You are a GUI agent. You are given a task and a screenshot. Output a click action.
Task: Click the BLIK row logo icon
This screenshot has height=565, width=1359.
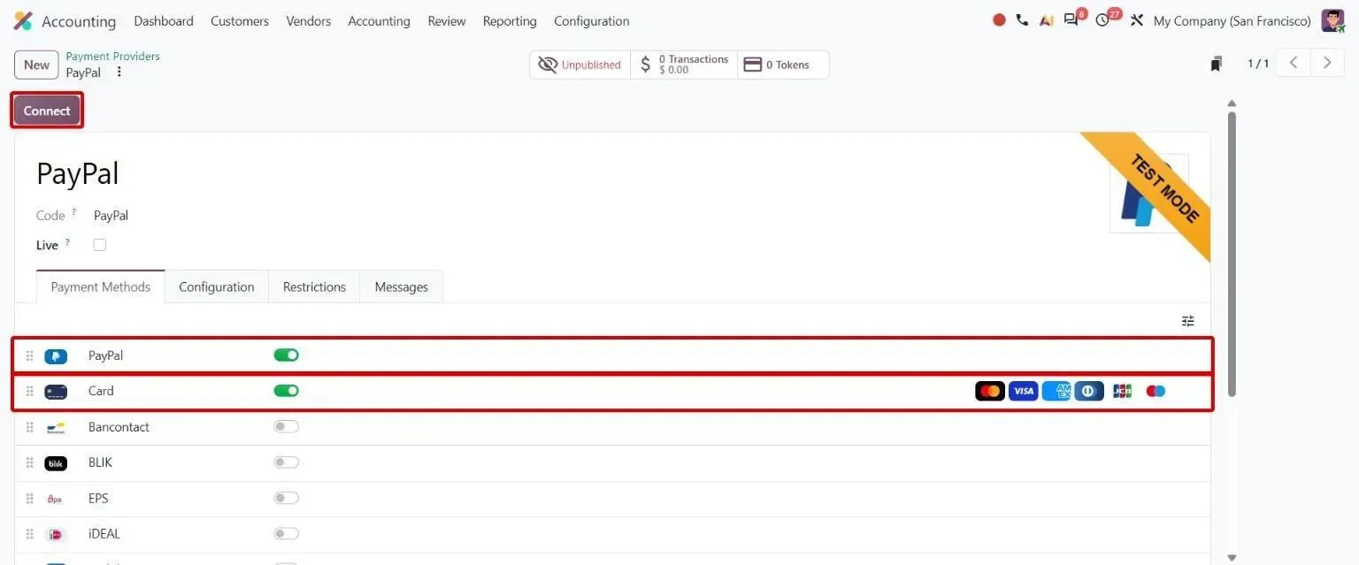56,463
